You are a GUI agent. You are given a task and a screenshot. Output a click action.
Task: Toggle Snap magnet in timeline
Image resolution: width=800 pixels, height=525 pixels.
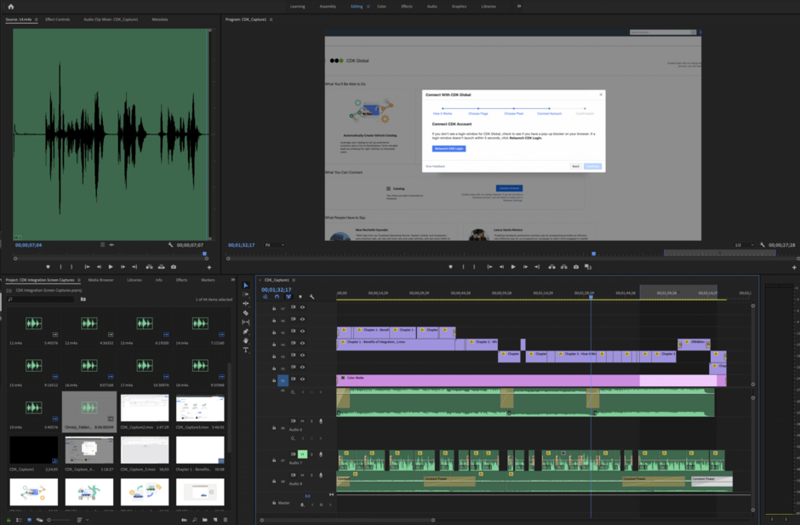(277, 296)
